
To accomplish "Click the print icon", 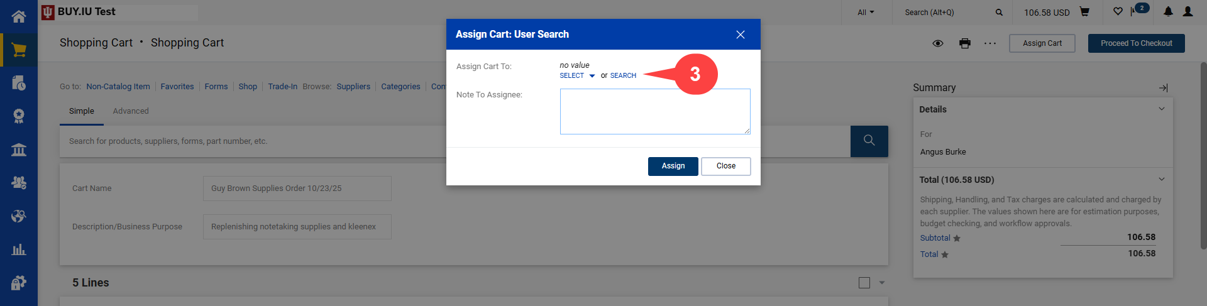I will tap(965, 43).
